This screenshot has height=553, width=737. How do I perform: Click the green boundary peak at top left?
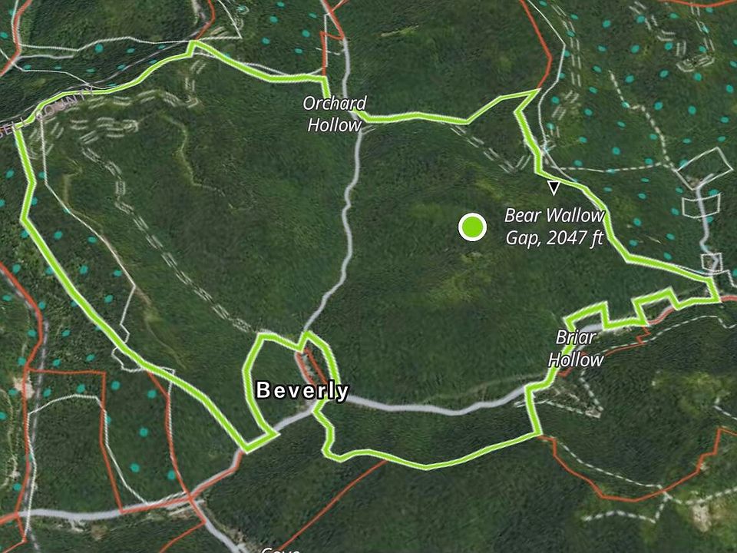click(x=193, y=47)
